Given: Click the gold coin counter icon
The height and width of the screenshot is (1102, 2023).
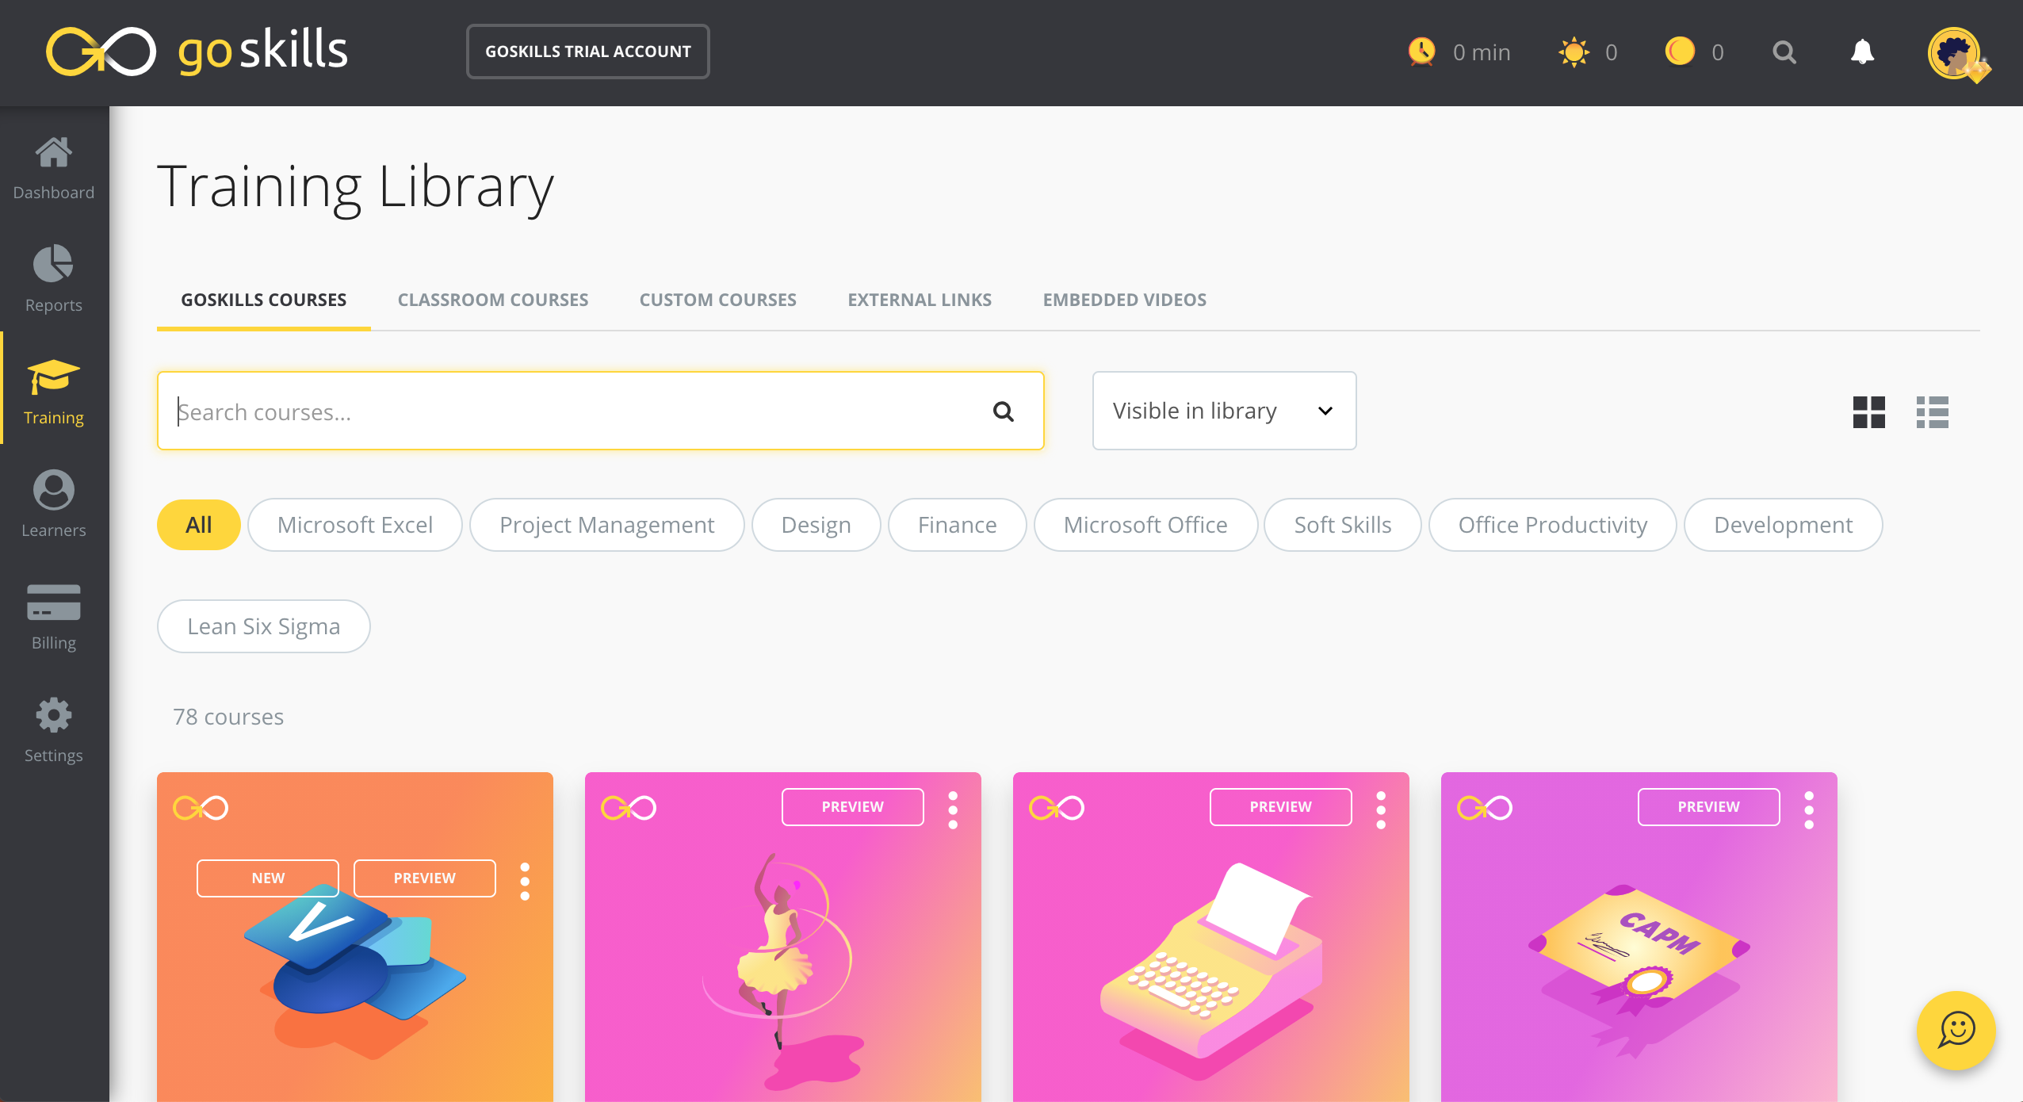Looking at the screenshot, I should (1680, 52).
